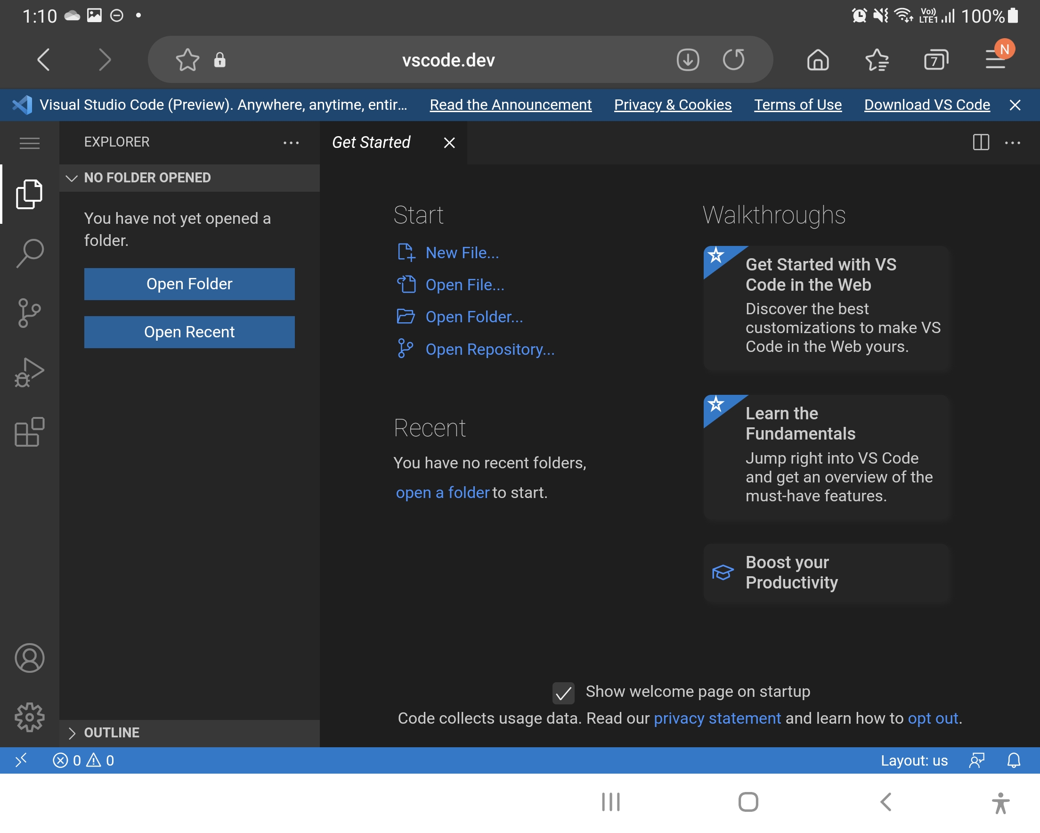Open the opt out link
The height and width of the screenshot is (833, 1040).
pos(933,718)
